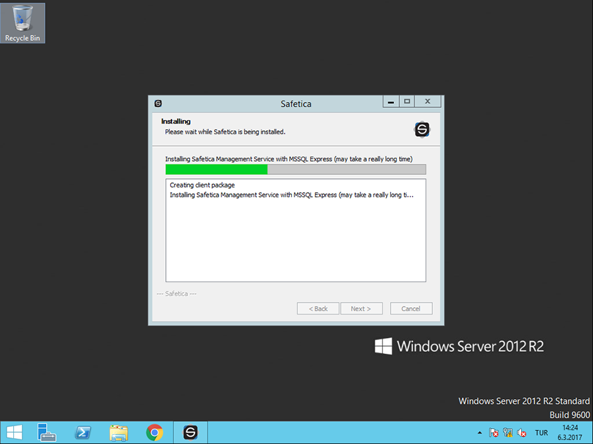Select the log line 'Installing Safetica Management Service'
This screenshot has width=593, height=444.
(291, 195)
